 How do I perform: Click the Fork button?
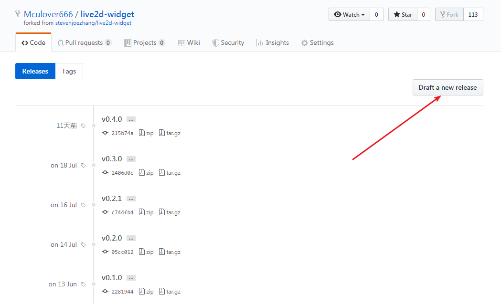(x=449, y=15)
